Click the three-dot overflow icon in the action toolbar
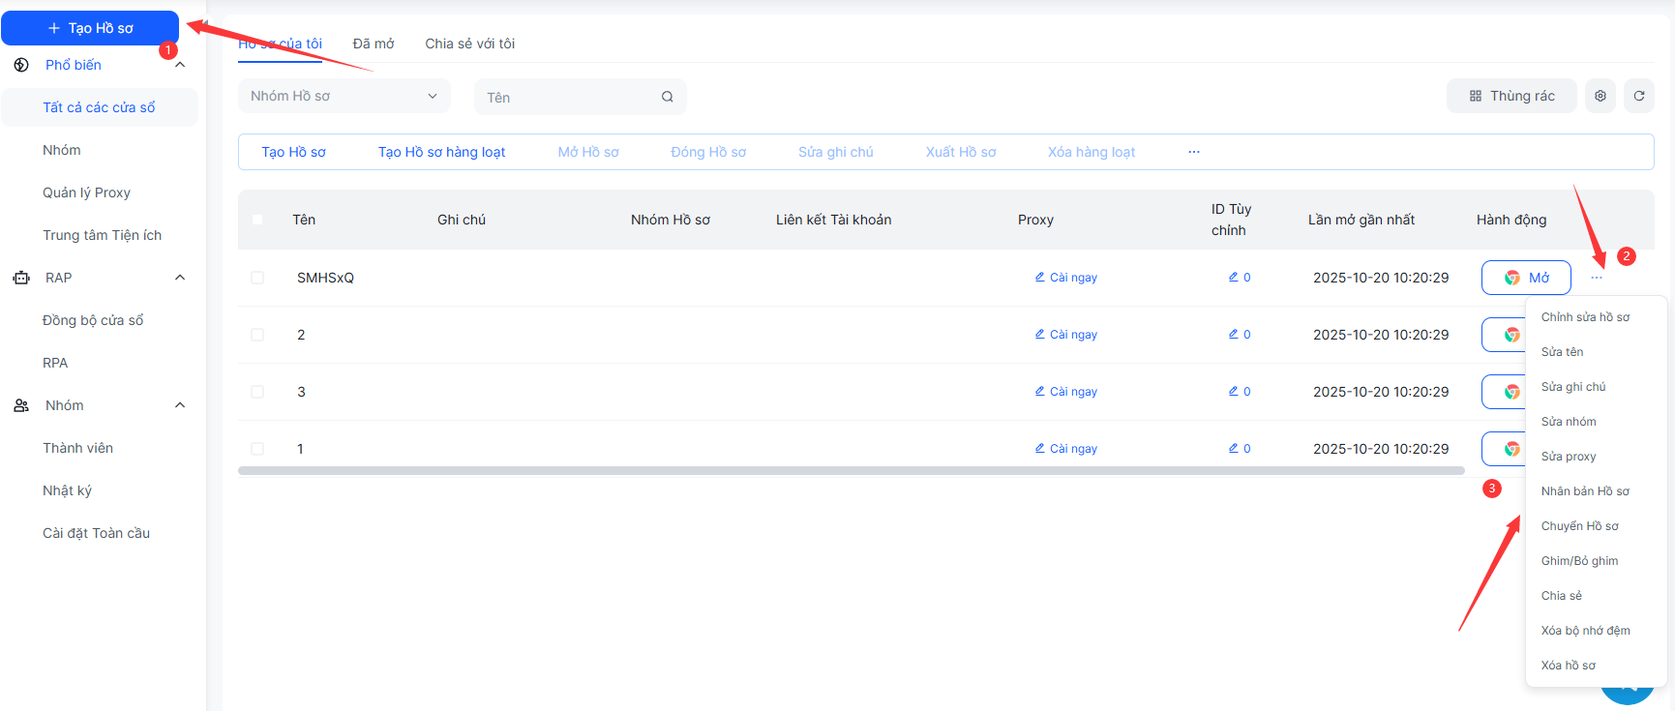Viewport: 1675px width, 711px height. pos(1193,152)
